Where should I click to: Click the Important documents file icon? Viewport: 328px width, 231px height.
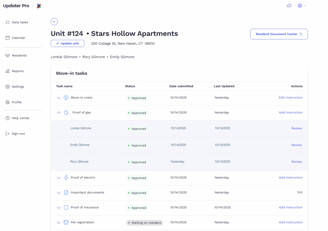coord(66,193)
